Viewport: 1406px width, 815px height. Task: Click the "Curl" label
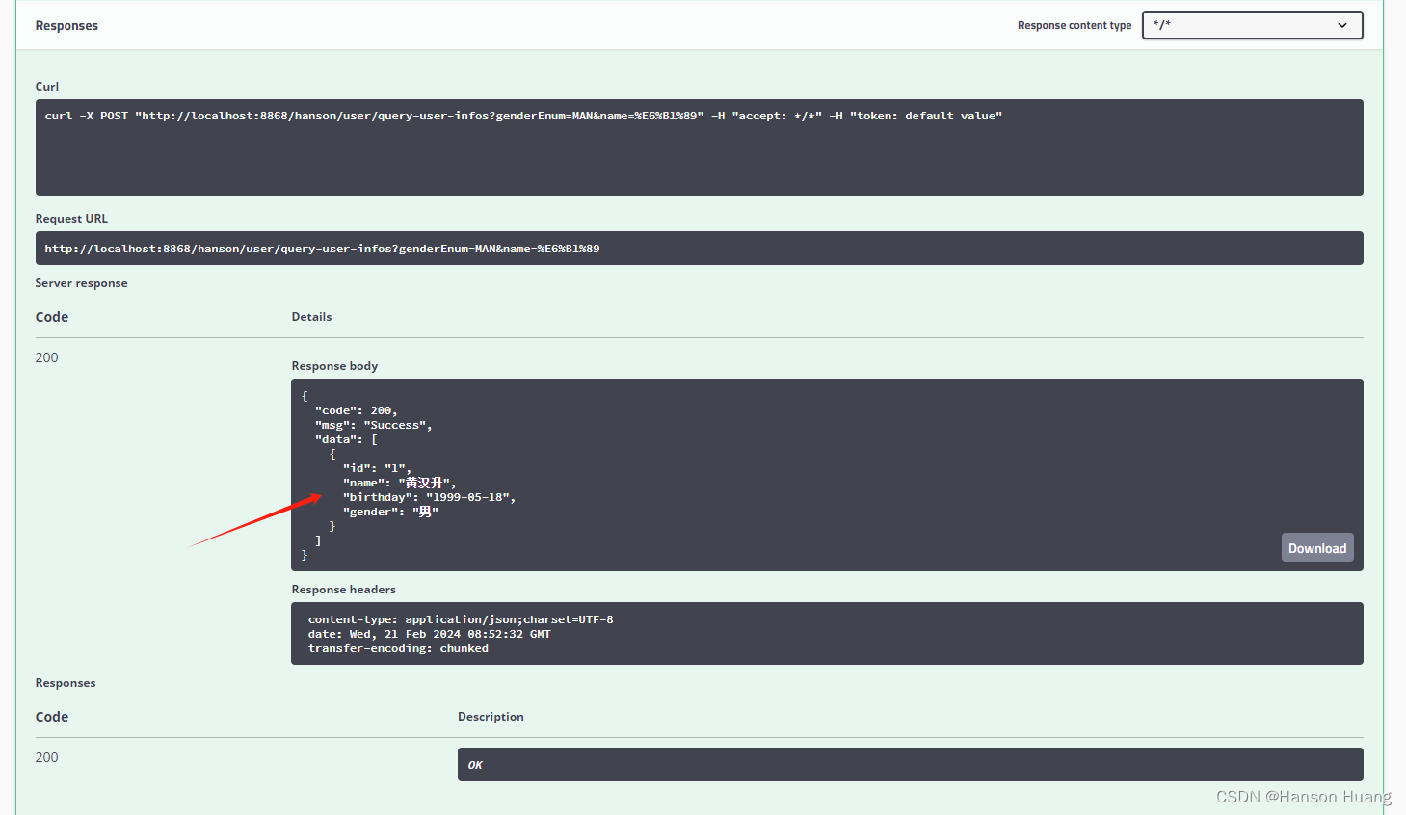(47, 87)
